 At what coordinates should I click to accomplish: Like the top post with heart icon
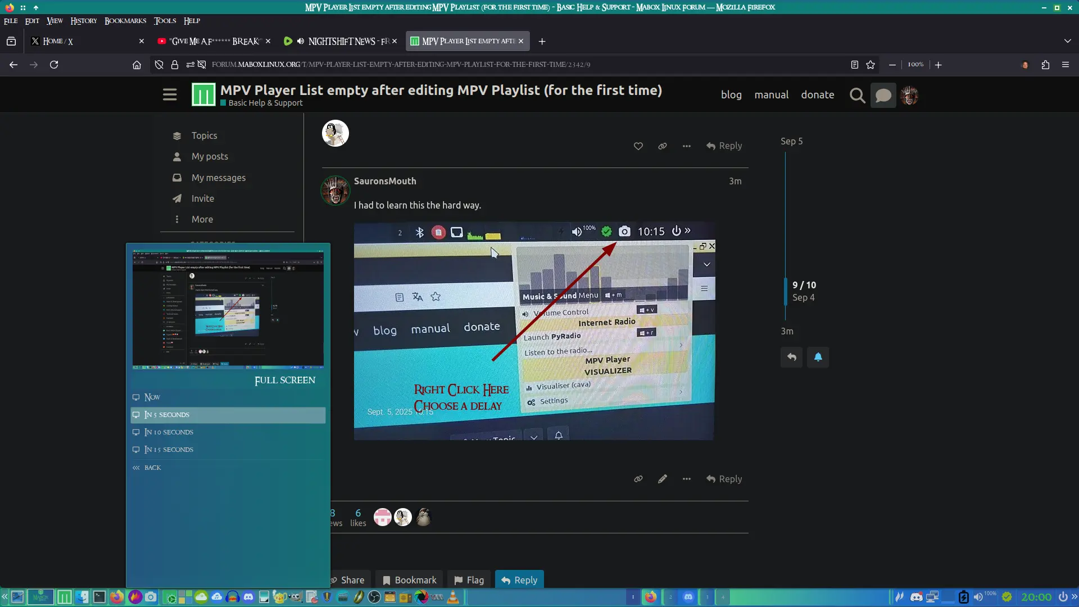tap(638, 146)
